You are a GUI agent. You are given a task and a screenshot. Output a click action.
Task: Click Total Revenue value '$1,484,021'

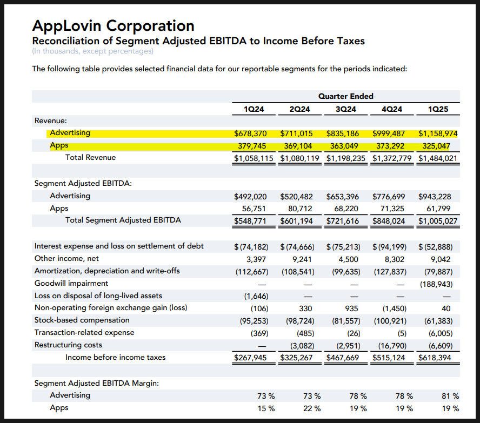(438, 158)
